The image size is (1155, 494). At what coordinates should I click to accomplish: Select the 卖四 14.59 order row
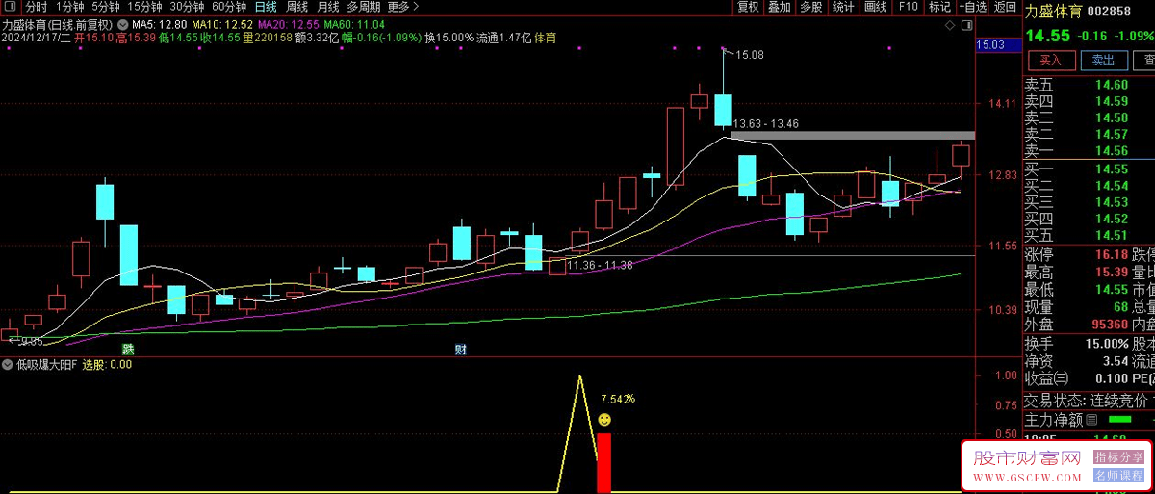click(x=1089, y=101)
